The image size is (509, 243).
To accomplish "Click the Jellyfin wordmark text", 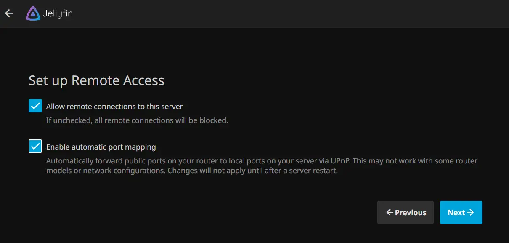I will pos(58,14).
